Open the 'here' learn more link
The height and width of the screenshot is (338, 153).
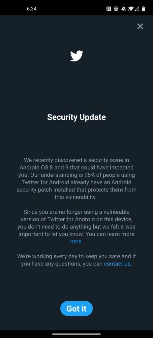(76, 241)
